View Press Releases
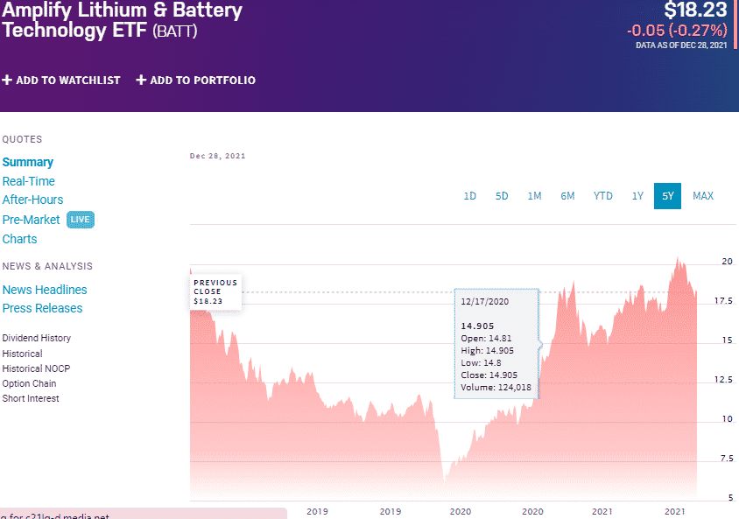Image resolution: width=739 pixels, height=519 pixels. [42, 308]
